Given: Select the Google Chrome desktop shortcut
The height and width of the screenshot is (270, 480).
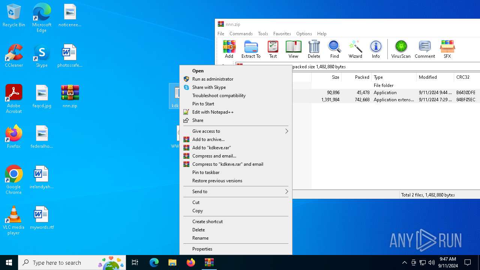Looking at the screenshot, I should (14, 180).
